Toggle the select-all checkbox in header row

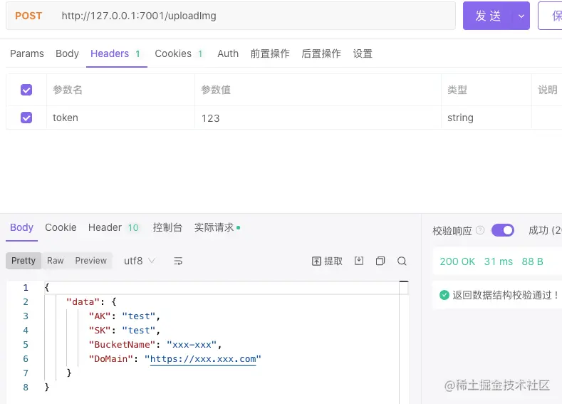pyautogui.click(x=26, y=90)
